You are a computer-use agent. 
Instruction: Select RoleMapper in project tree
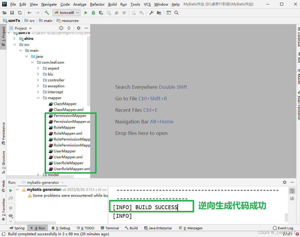[x=64, y=128]
